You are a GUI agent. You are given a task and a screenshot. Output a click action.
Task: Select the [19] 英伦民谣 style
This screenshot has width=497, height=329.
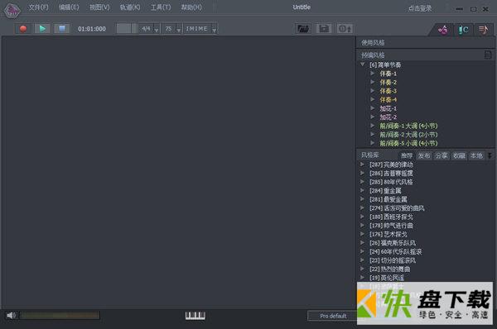click(387, 278)
